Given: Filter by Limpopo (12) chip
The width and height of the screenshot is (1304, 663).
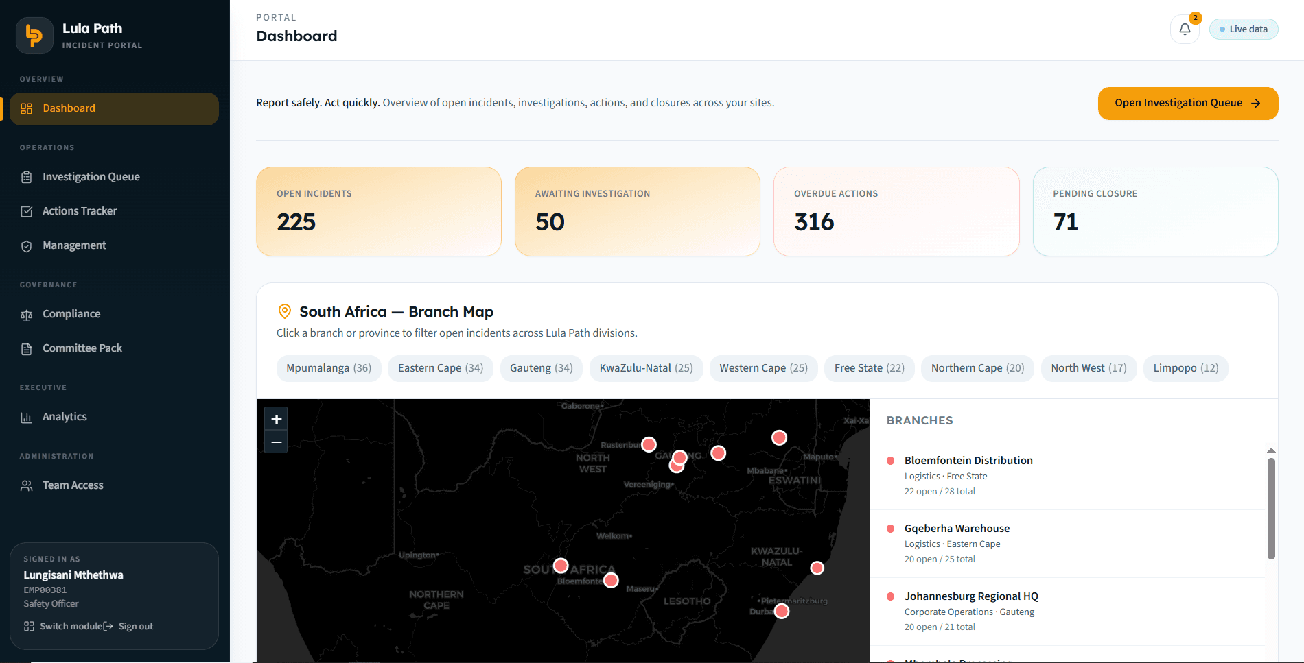Looking at the screenshot, I should click(x=1186, y=368).
